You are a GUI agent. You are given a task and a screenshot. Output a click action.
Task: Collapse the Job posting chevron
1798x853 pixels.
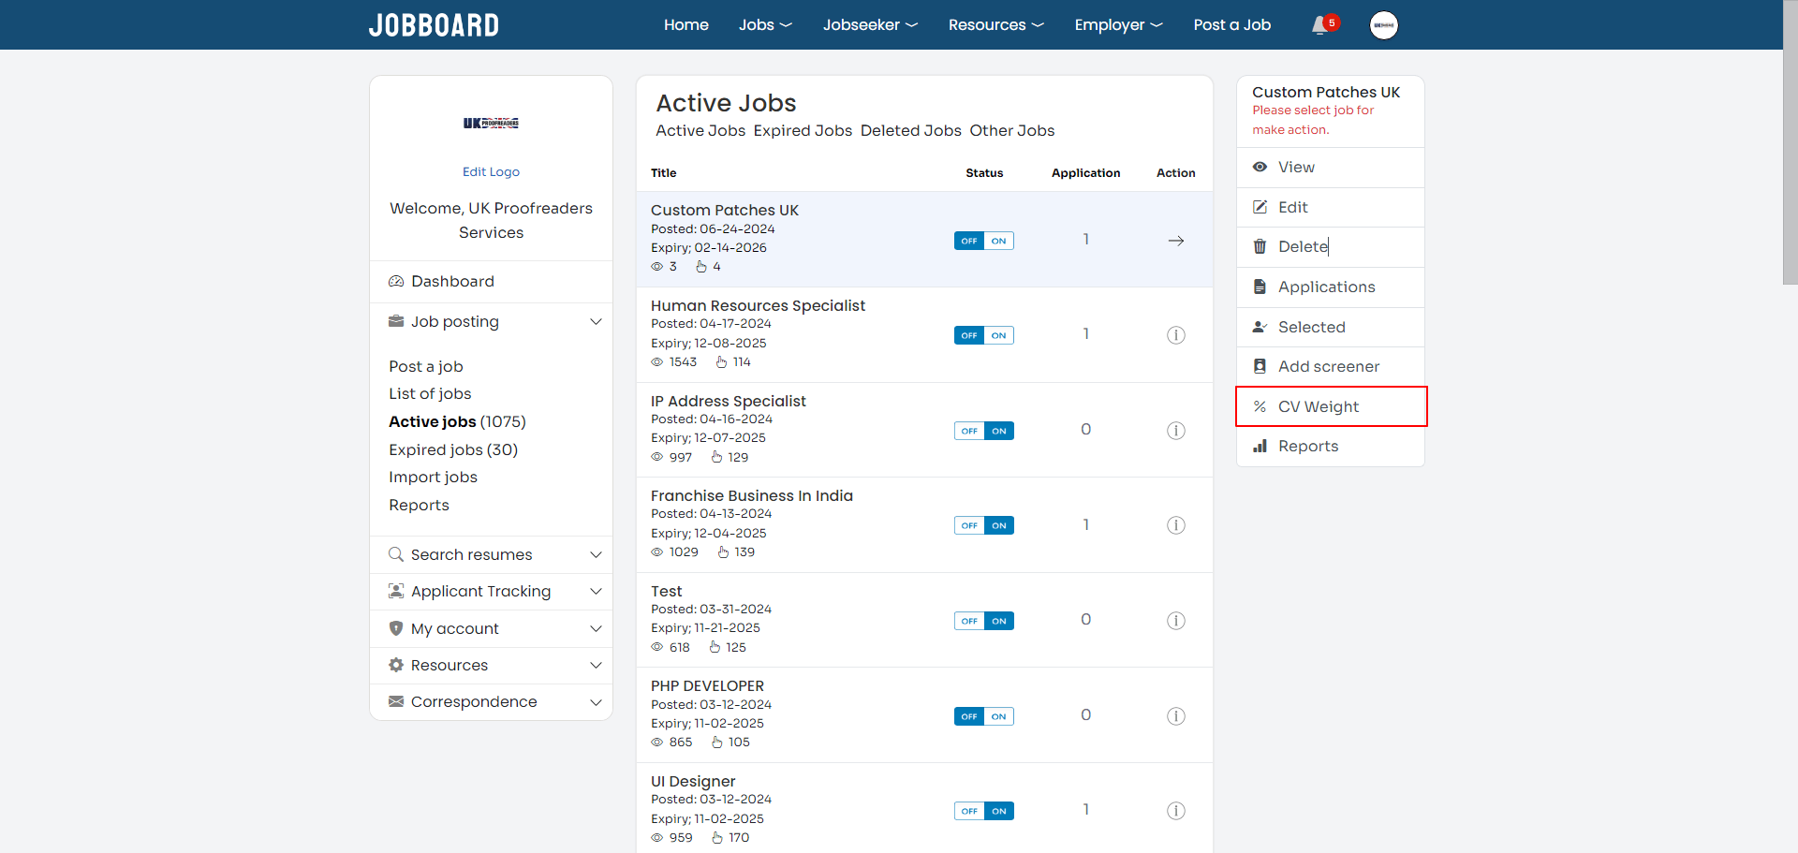pos(596,321)
